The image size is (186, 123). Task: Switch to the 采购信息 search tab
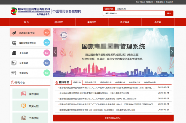coord(121,9)
